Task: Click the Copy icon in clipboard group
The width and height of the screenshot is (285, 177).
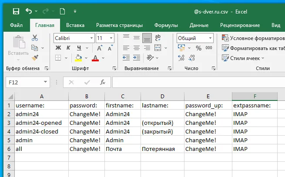Action: click(34, 48)
